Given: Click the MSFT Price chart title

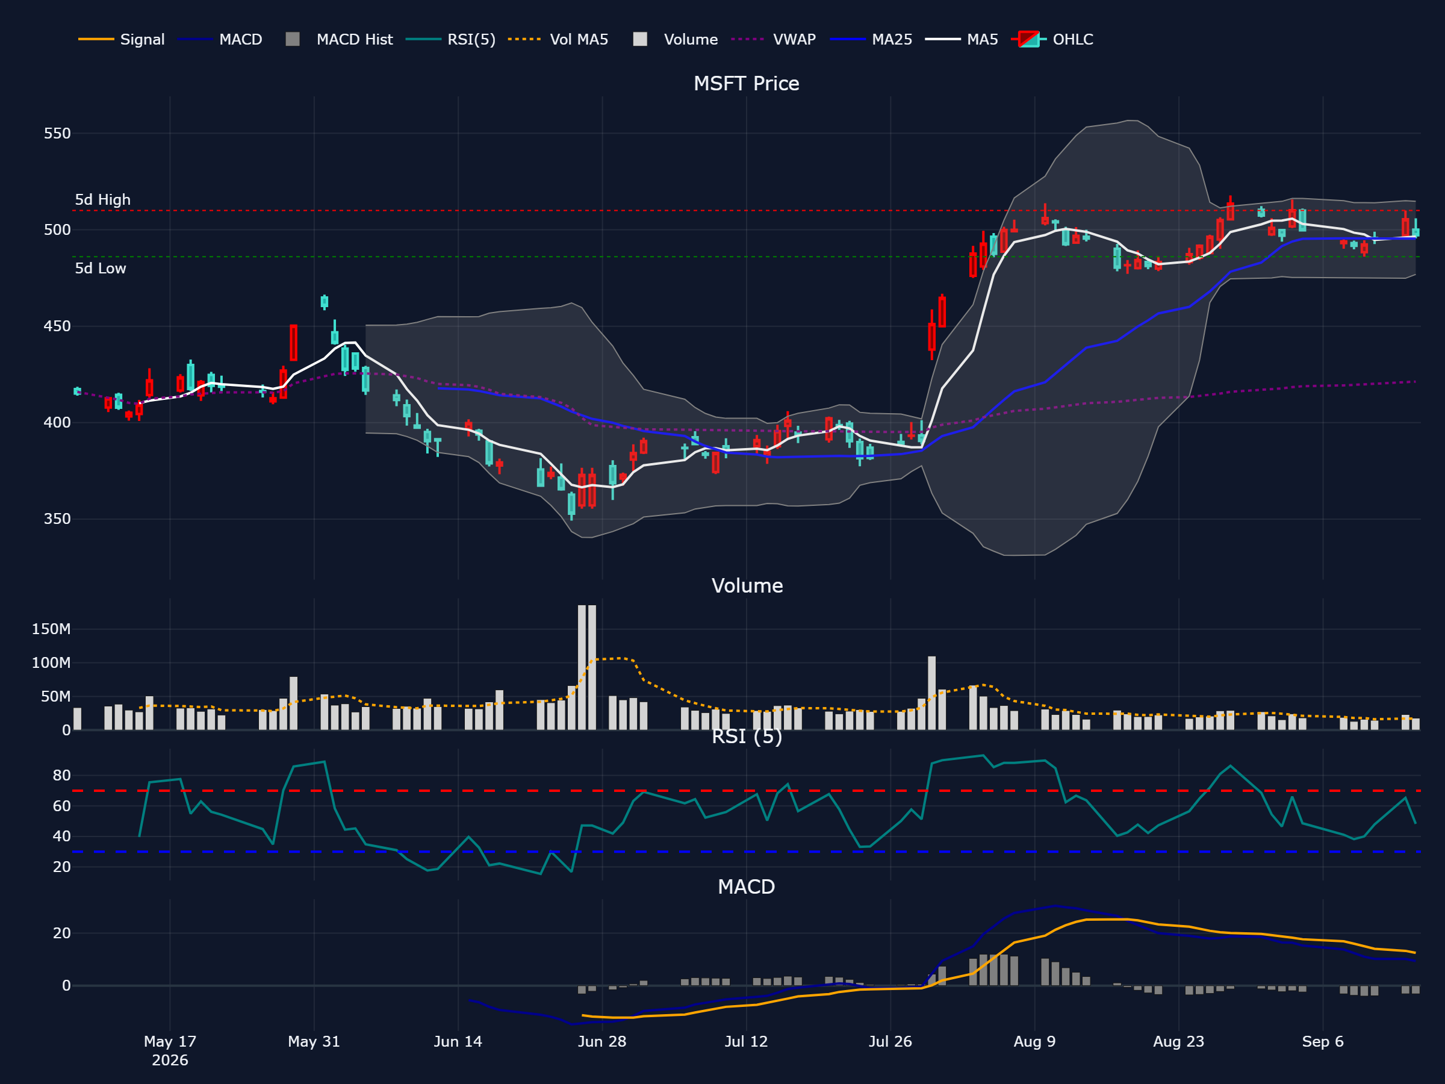Looking at the screenshot, I should pyautogui.click(x=746, y=84).
